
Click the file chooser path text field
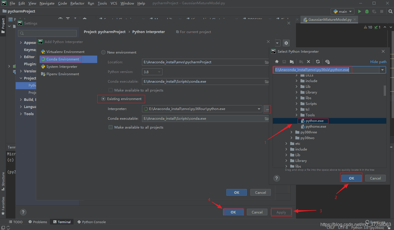point(326,70)
